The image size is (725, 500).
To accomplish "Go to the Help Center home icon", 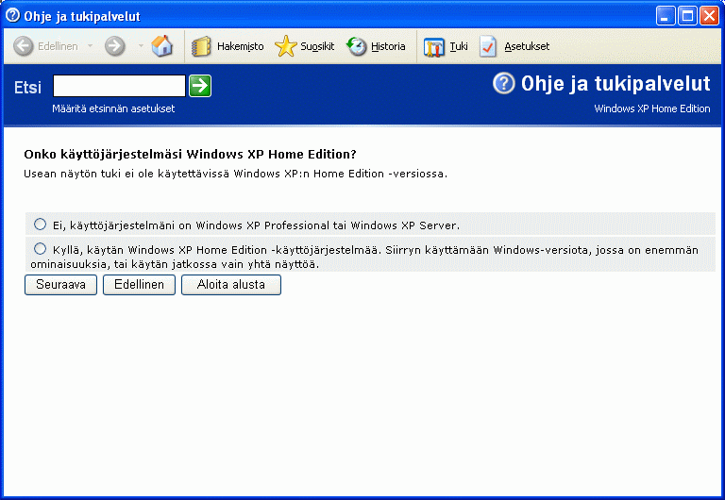I will (x=161, y=46).
